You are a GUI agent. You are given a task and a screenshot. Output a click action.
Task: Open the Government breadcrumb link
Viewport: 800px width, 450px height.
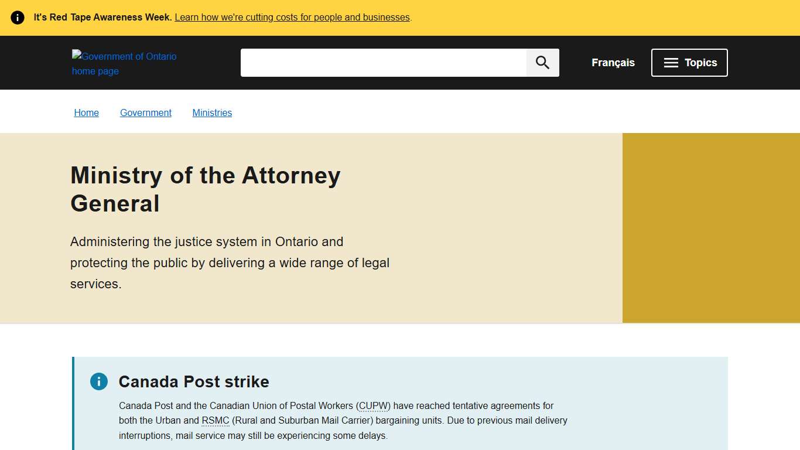point(145,112)
